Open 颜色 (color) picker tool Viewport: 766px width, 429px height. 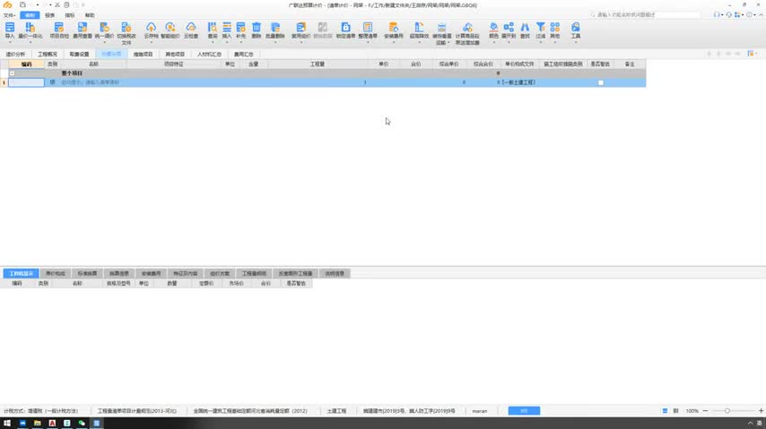(x=493, y=31)
